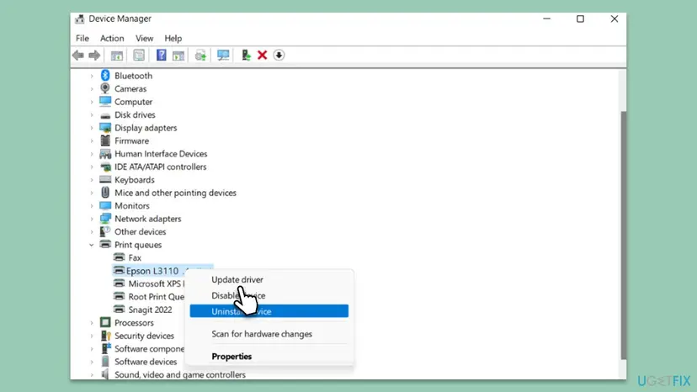Click the Device Manager title bar icon
This screenshot has height=392, width=697.
coord(80,19)
